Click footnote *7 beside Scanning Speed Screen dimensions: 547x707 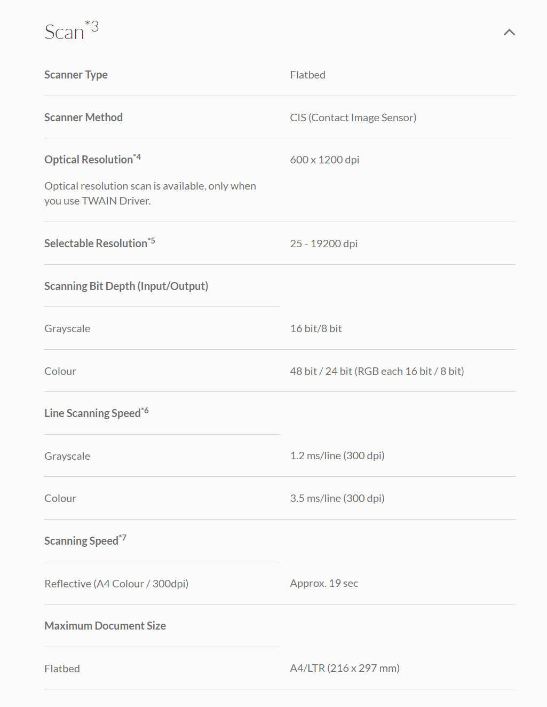(123, 538)
